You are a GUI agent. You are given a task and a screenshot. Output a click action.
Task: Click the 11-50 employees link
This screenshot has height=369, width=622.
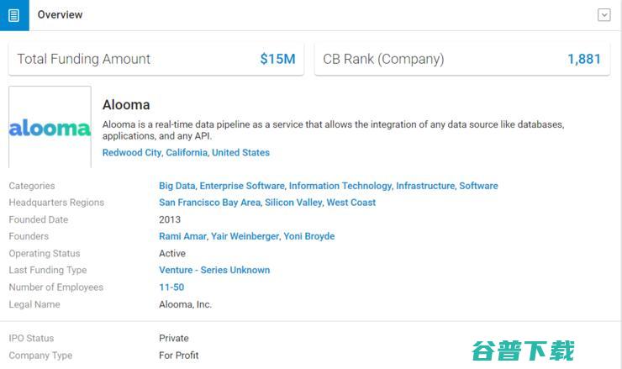coord(171,287)
